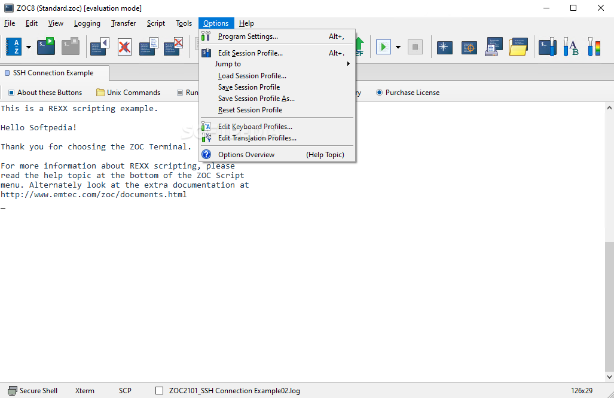The image size is (614, 398).
Task: Click the yellow folder terminal icon
Action: coord(518,47)
